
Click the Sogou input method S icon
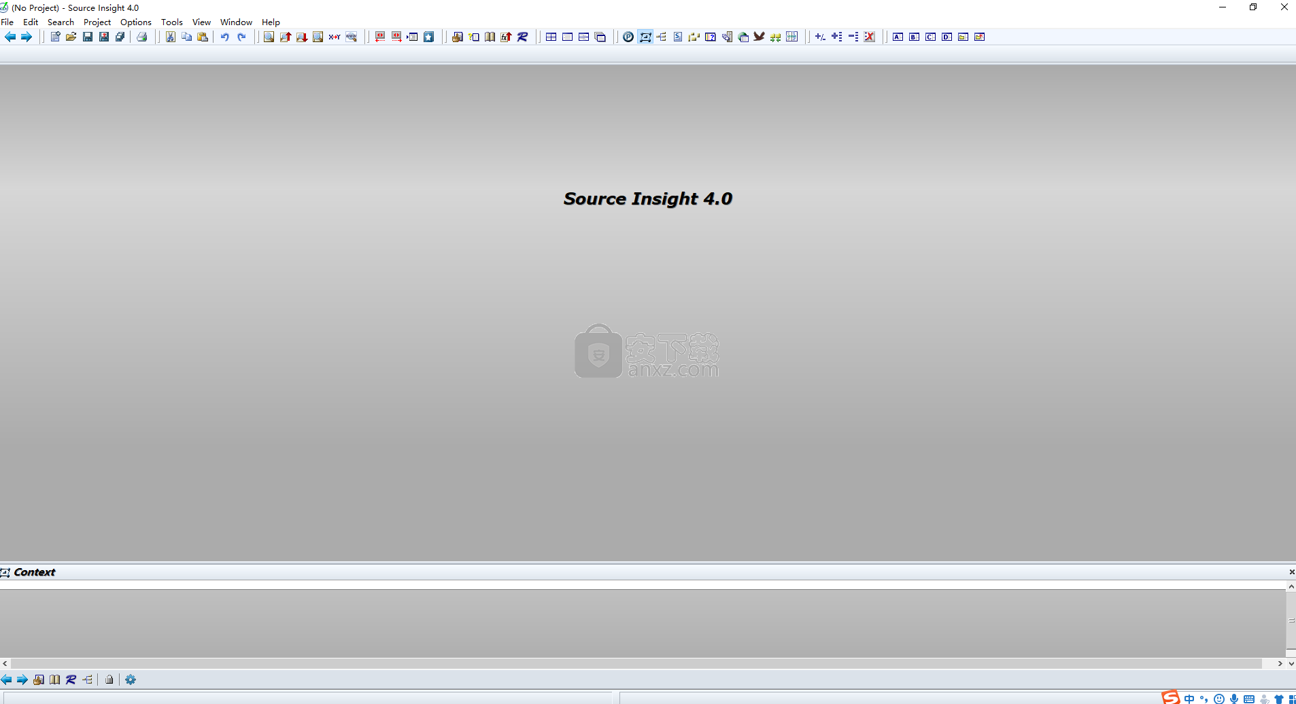click(x=1170, y=697)
